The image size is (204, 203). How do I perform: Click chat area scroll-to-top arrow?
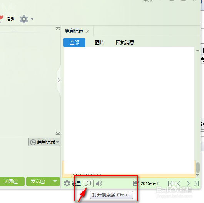[x=58, y=28]
